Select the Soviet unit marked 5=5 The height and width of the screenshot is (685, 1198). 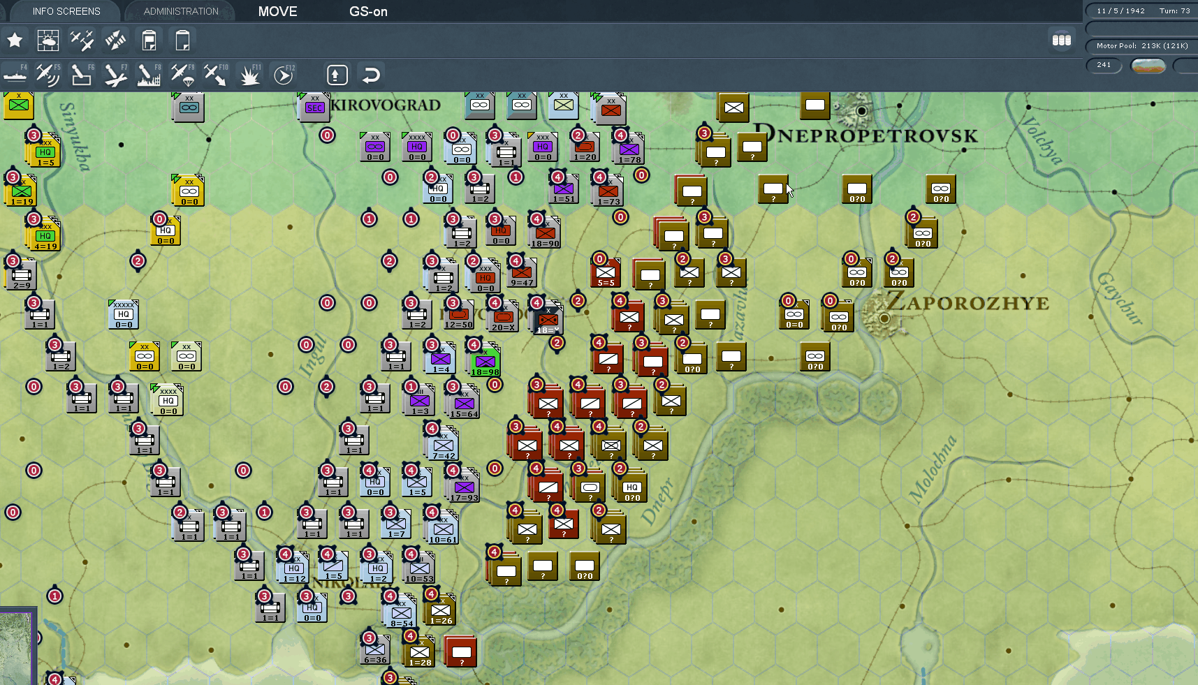[x=606, y=272]
